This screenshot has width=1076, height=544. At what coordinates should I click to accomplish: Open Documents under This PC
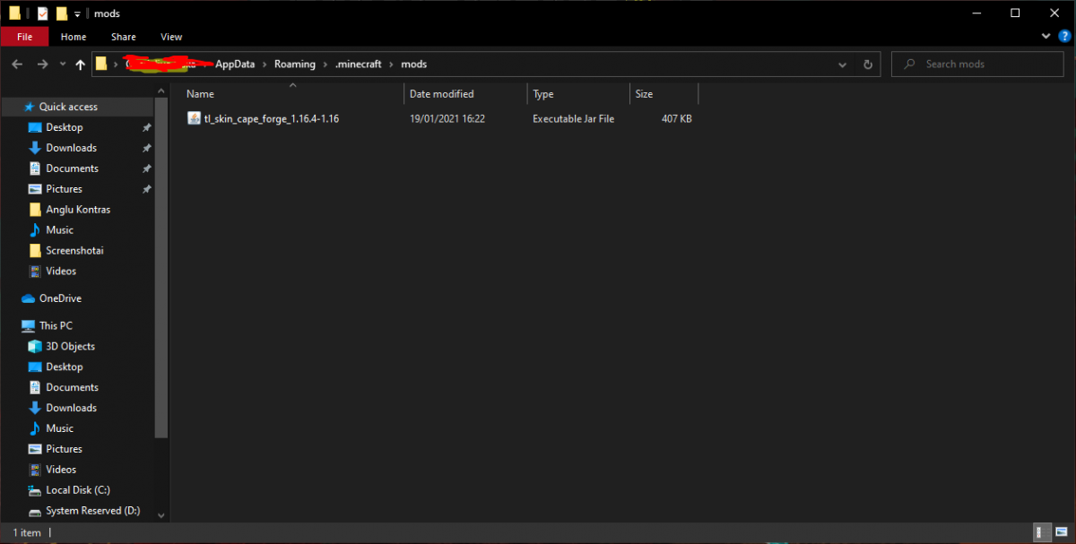click(72, 388)
